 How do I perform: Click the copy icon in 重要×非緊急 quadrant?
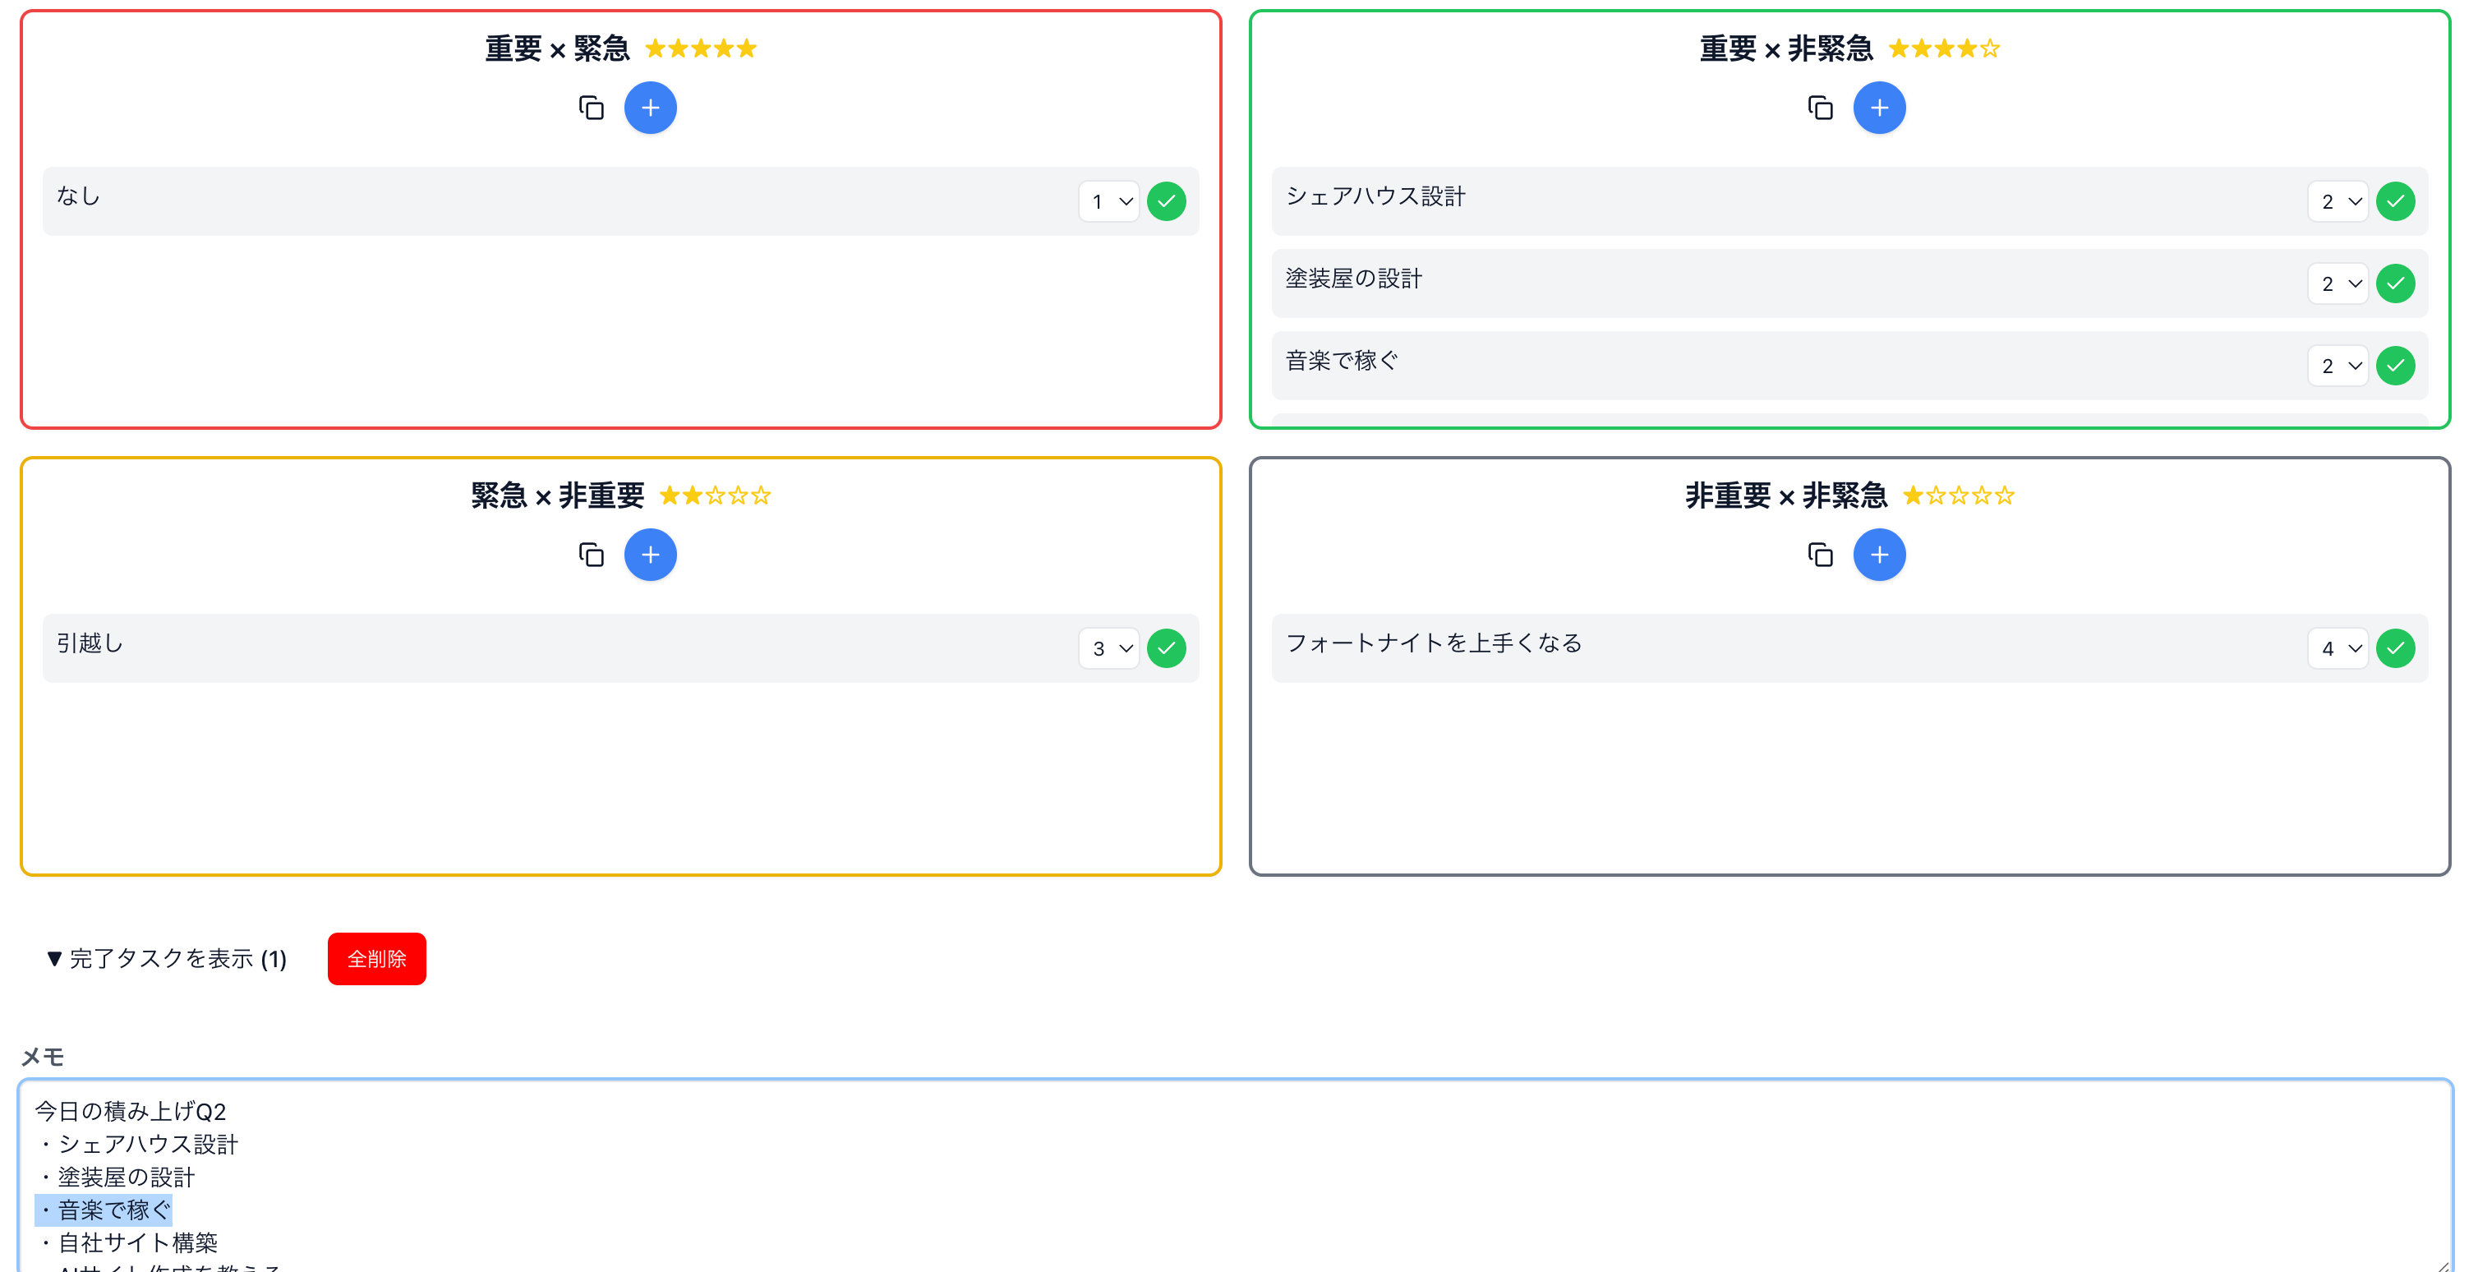pyautogui.click(x=1820, y=108)
